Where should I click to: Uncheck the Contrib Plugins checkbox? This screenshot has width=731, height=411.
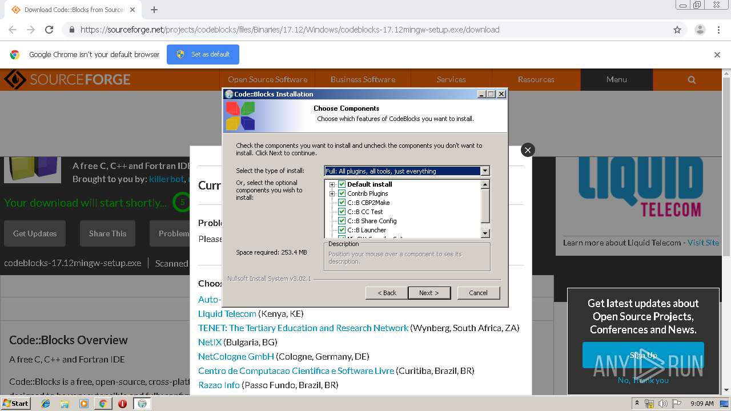pyautogui.click(x=342, y=194)
